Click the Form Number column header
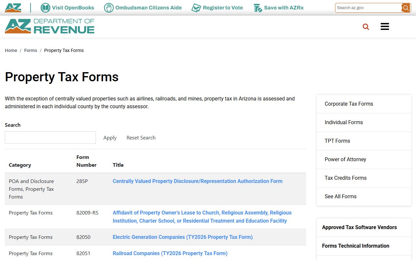Image resolution: width=416 pixels, height=260 pixels. tap(86, 161)
